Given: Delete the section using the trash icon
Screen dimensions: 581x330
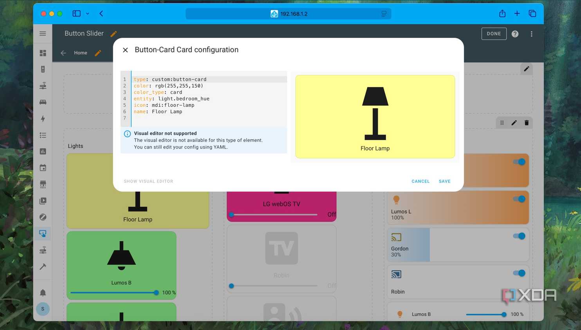Looking at the screenshot, I should 527,123.
